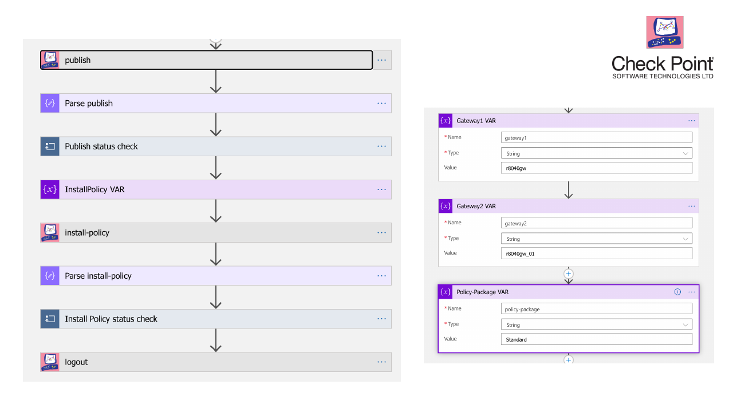Expand the install-policy step header

click(x=218, y=233)
